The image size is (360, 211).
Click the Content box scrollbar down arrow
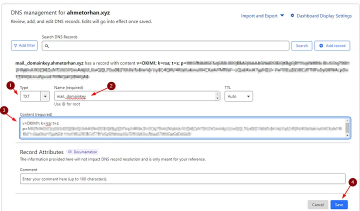click(x=347, y=135)
